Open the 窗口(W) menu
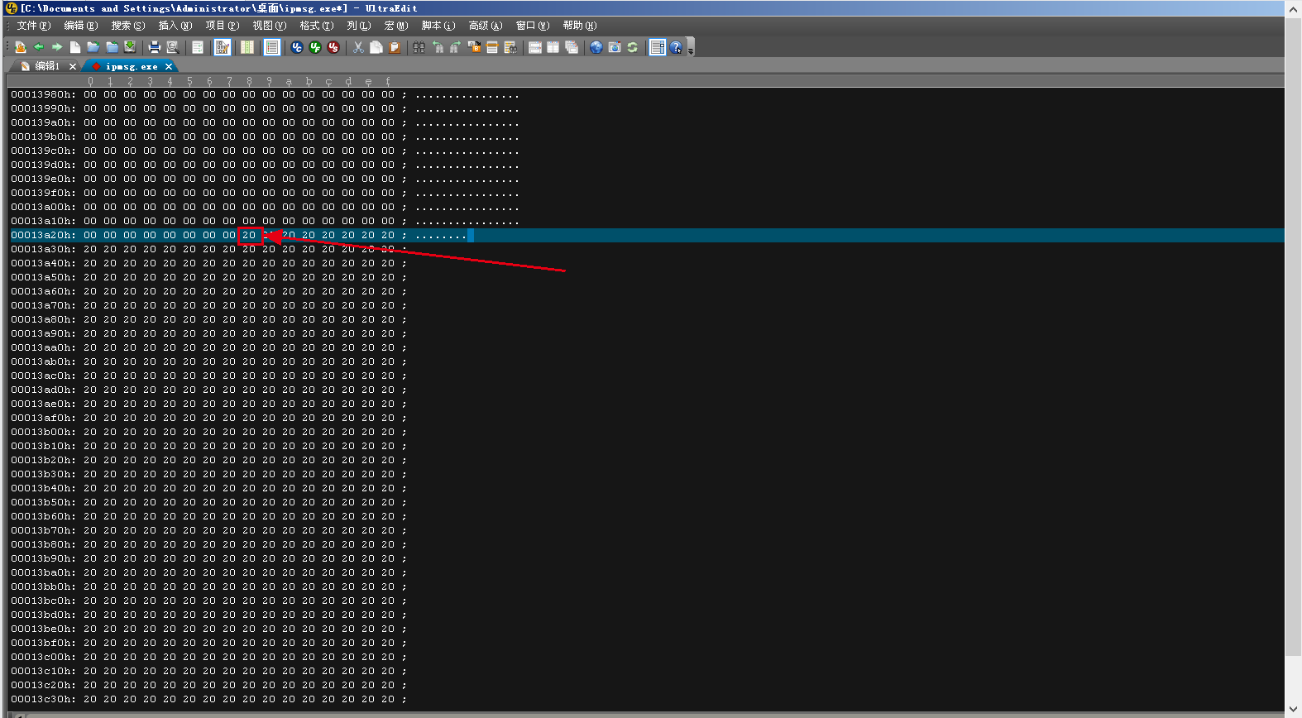Viewport: 1302px width, 718px height. coord(533,26)
